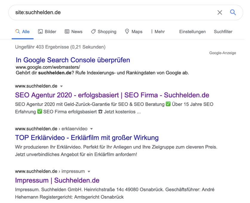Viewport: 250px width, 203px height.
Task: Expand dropdown arrow next to erklaervideo URL
Action: pyautogui.click(x=91, y=129)
